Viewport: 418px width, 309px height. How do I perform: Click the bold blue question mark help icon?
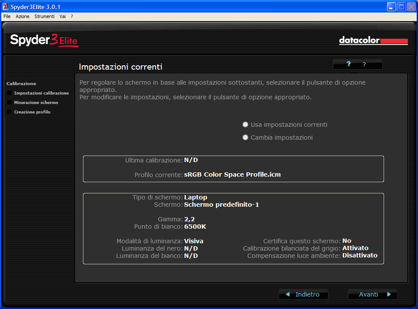pyautogui.click(x=348, y=64)
